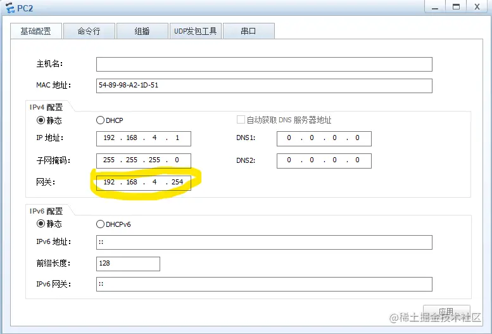Click the DNS1 address field

pos(324,139)
